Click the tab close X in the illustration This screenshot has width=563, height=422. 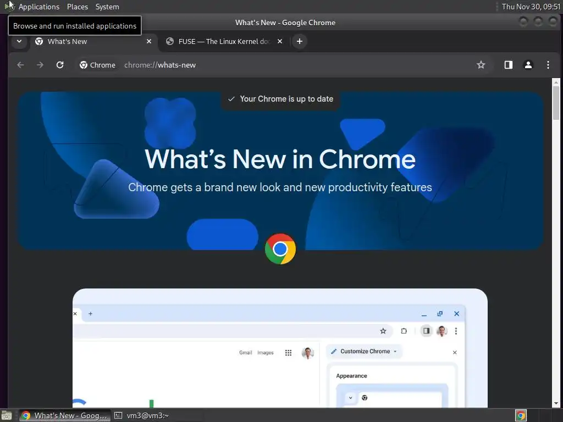click(75, 314)
